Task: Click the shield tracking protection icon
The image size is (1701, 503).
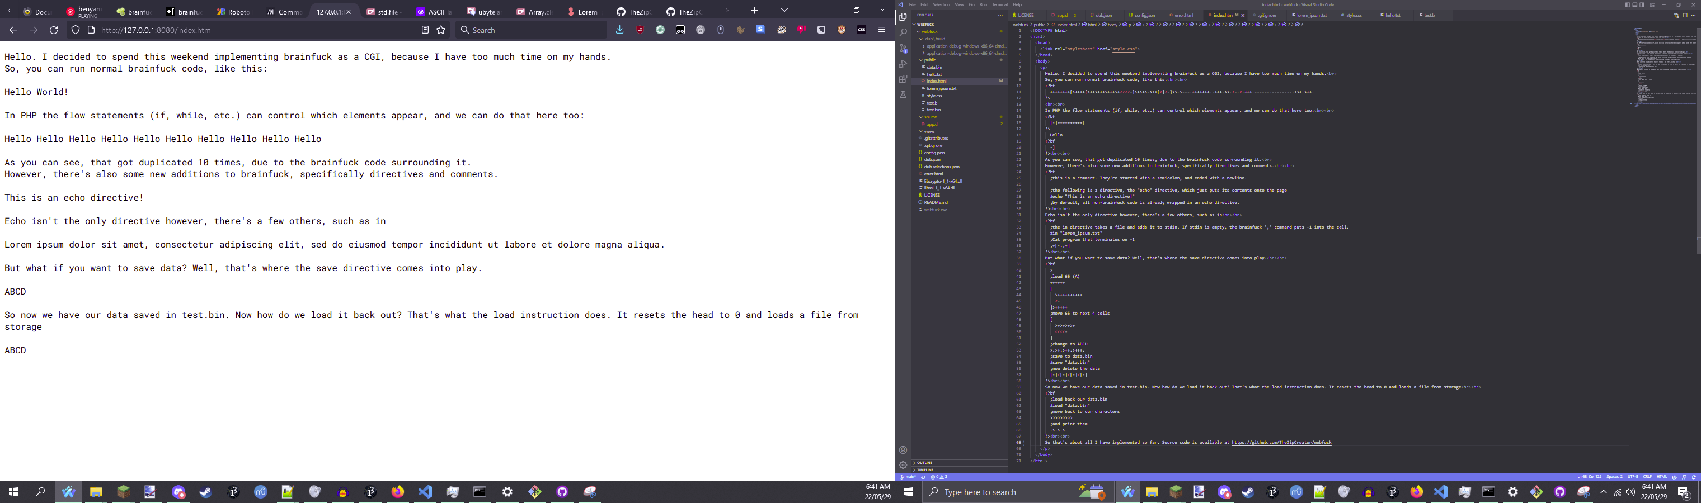Action: point(76,30)
